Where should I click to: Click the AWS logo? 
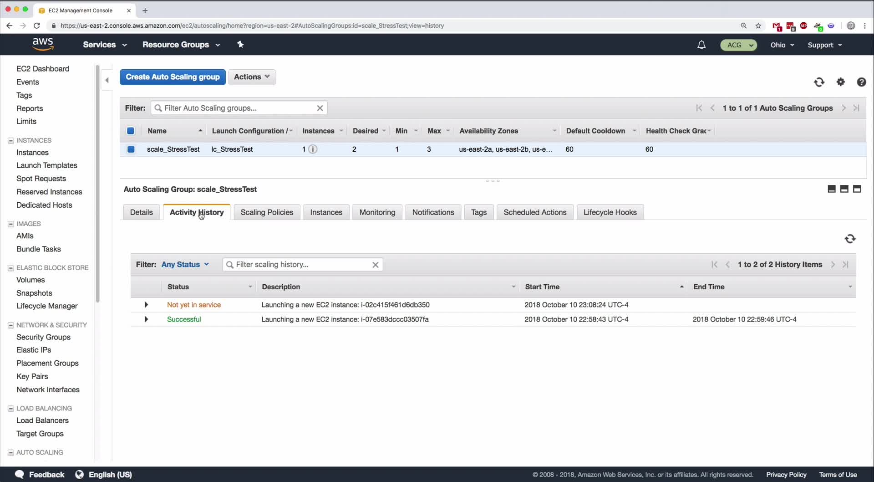[43, 44]
